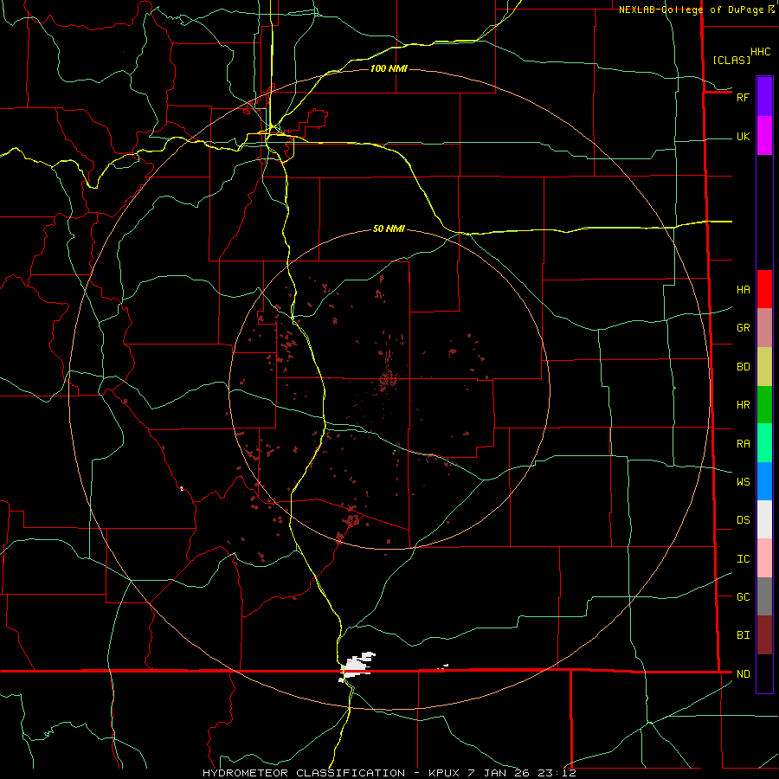The height and width of the screenshot is (779, 779).
Task: Click the BD legend label
Action: 744,367
